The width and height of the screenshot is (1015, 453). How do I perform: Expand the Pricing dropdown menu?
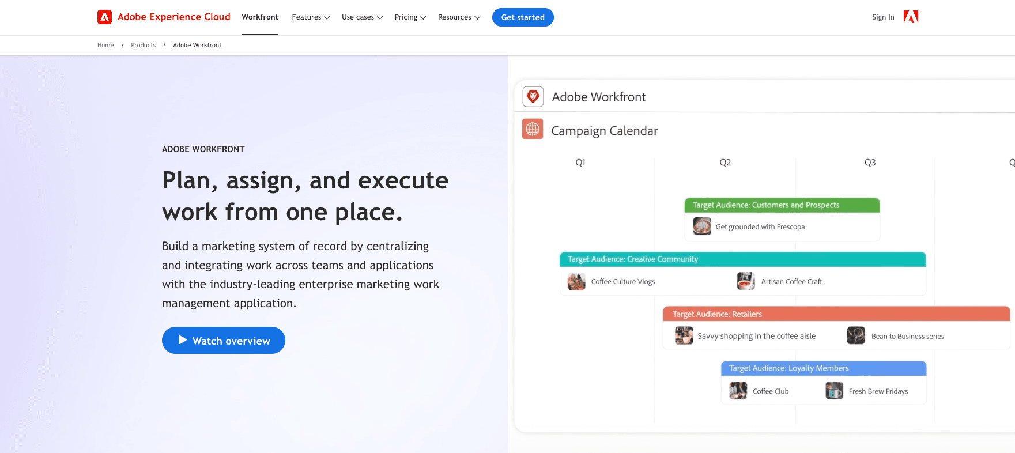tap(410, 17)
